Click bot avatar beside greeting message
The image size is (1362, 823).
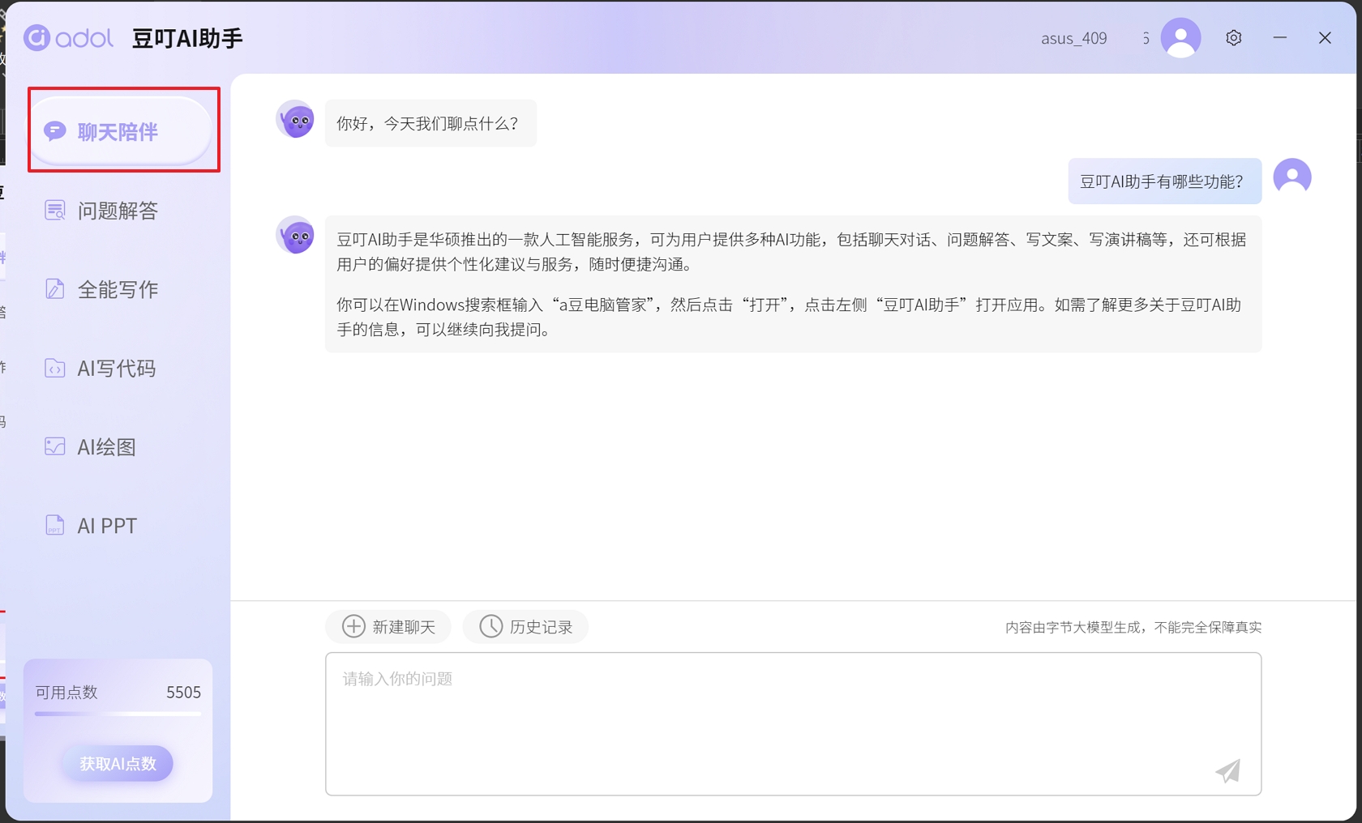click(x=296, y=121)
